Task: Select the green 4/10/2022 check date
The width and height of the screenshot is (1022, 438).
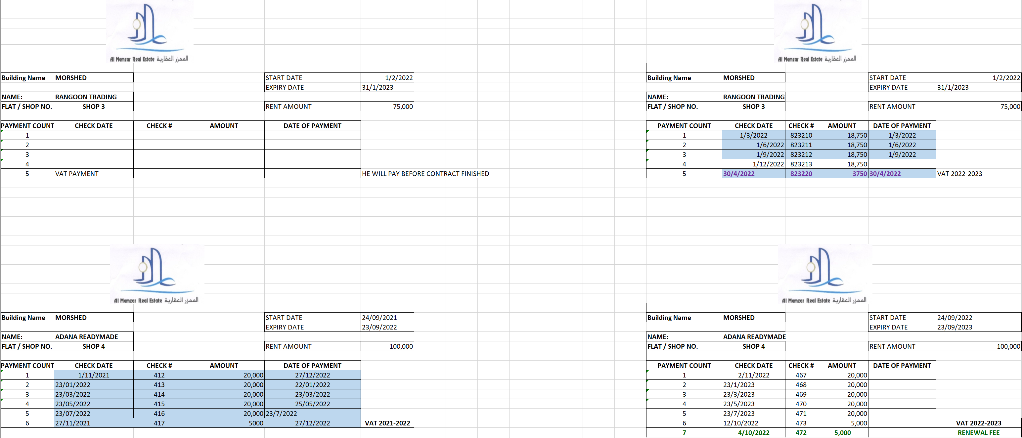Action: [x=753, y=433]
